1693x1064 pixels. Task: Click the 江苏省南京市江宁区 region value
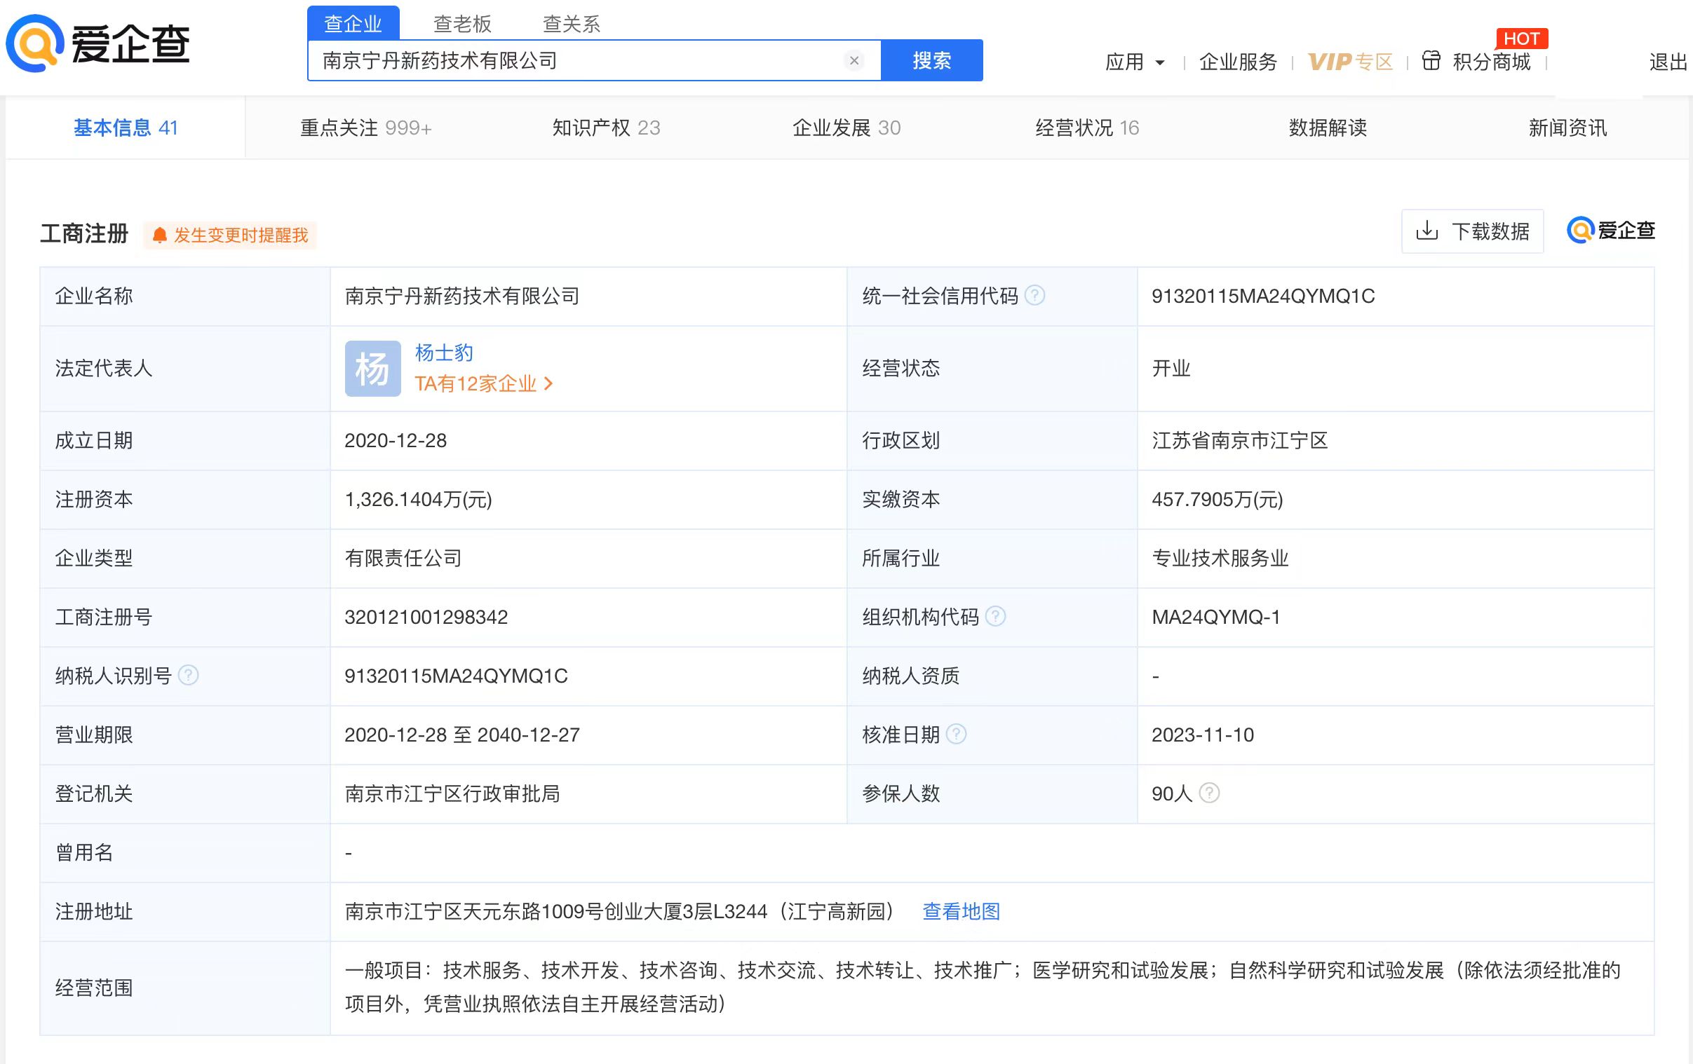1239,441
